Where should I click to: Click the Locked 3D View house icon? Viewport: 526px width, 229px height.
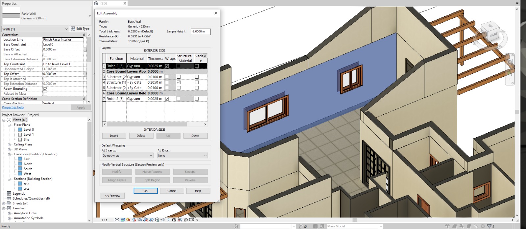coord(157,220)
